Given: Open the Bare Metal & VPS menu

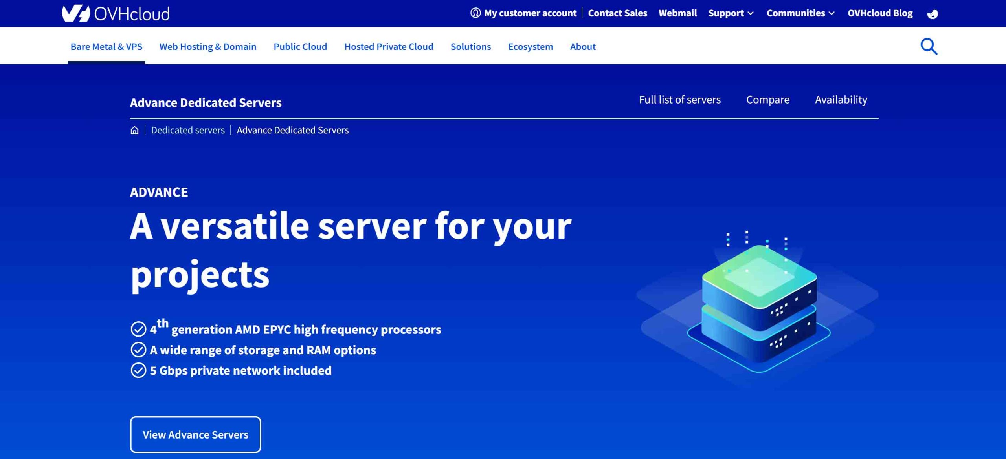Looking at the screenshot, I should point(106,46).
